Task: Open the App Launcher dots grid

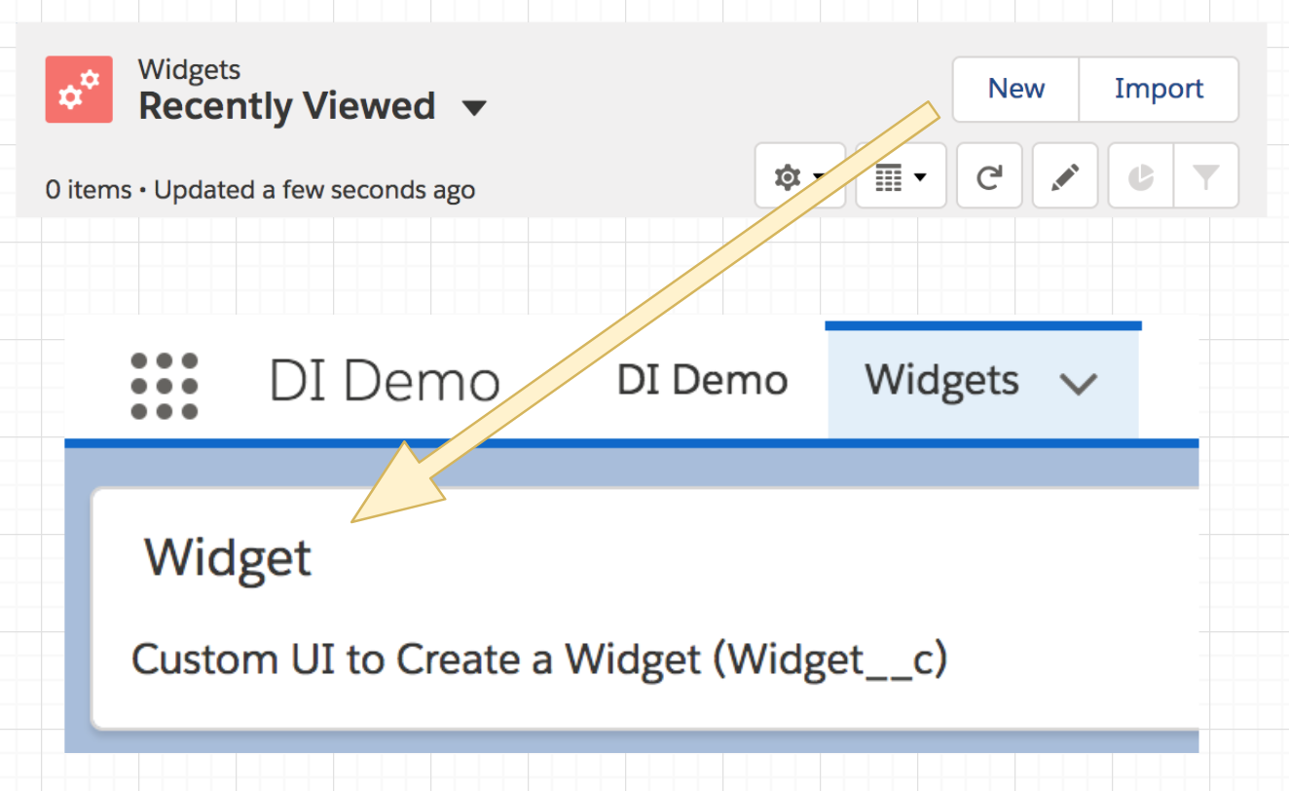Action: [x=164, y=386]
